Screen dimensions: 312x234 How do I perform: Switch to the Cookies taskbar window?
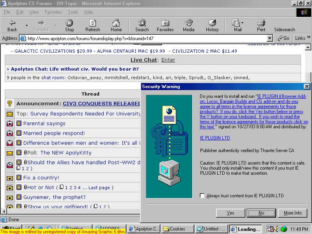178,229
